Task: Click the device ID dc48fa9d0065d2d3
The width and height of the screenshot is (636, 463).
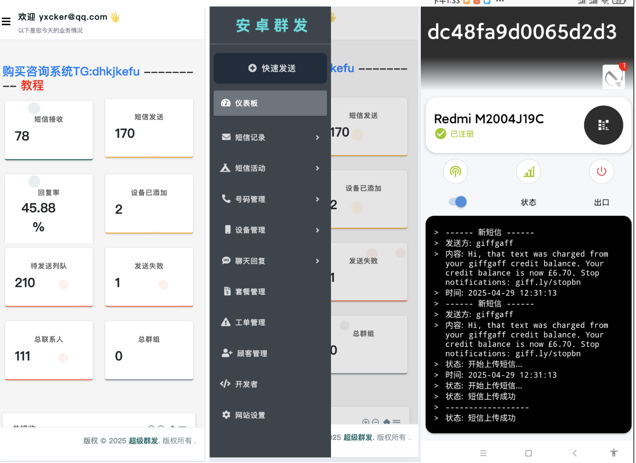Action: click(x=522, y=32)
